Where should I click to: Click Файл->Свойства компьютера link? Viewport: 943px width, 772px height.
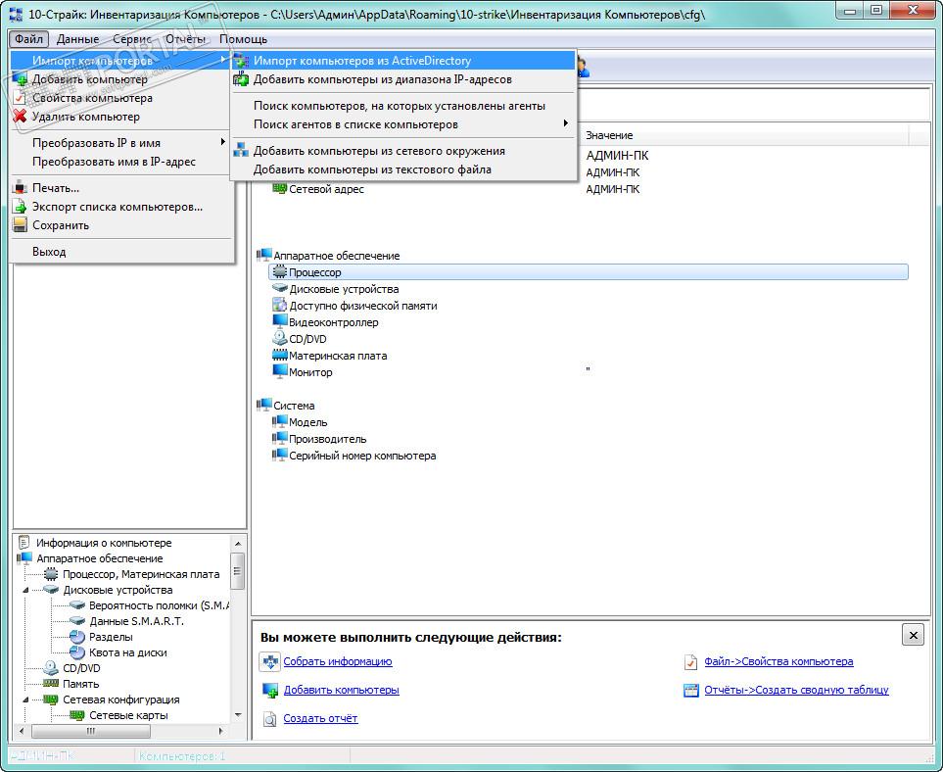pos(778,661)
